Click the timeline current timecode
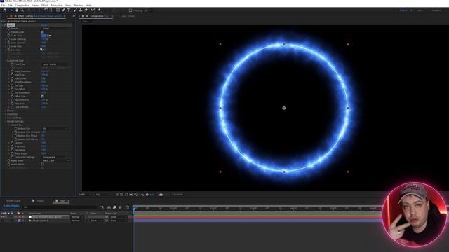Screen dimensions: 449x252 (x=11, y=206)
